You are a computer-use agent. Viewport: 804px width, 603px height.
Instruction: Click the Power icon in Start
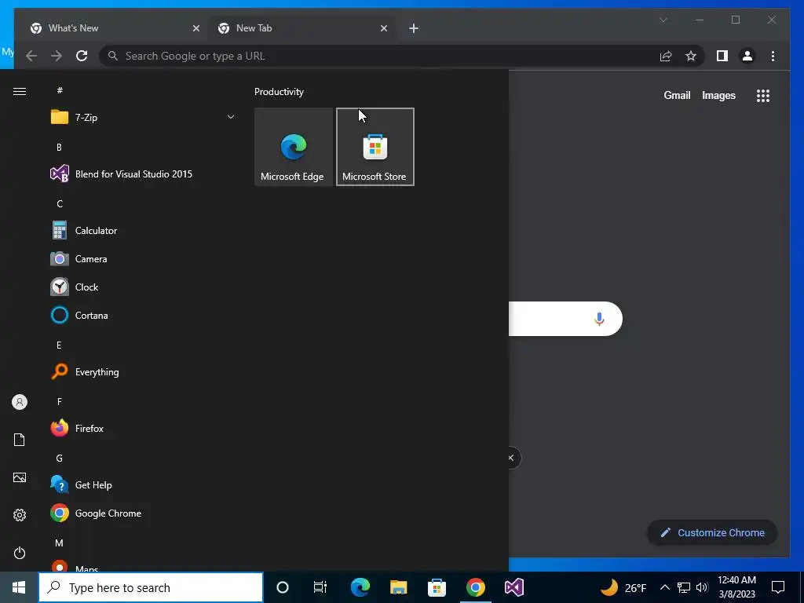[x=20, y=553]
